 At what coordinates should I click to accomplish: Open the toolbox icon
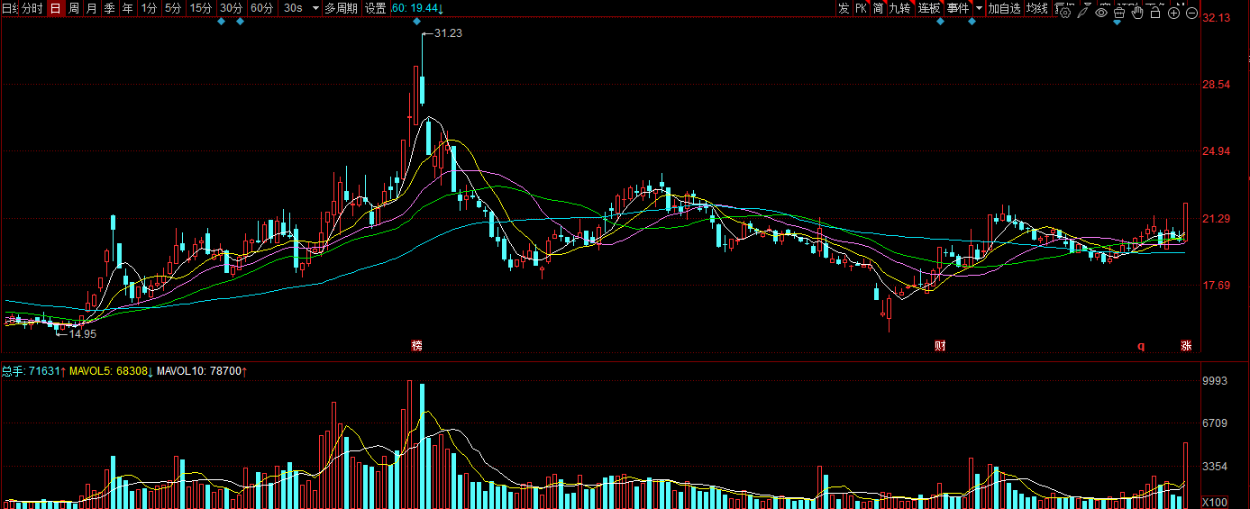[x=1118, y=13]
